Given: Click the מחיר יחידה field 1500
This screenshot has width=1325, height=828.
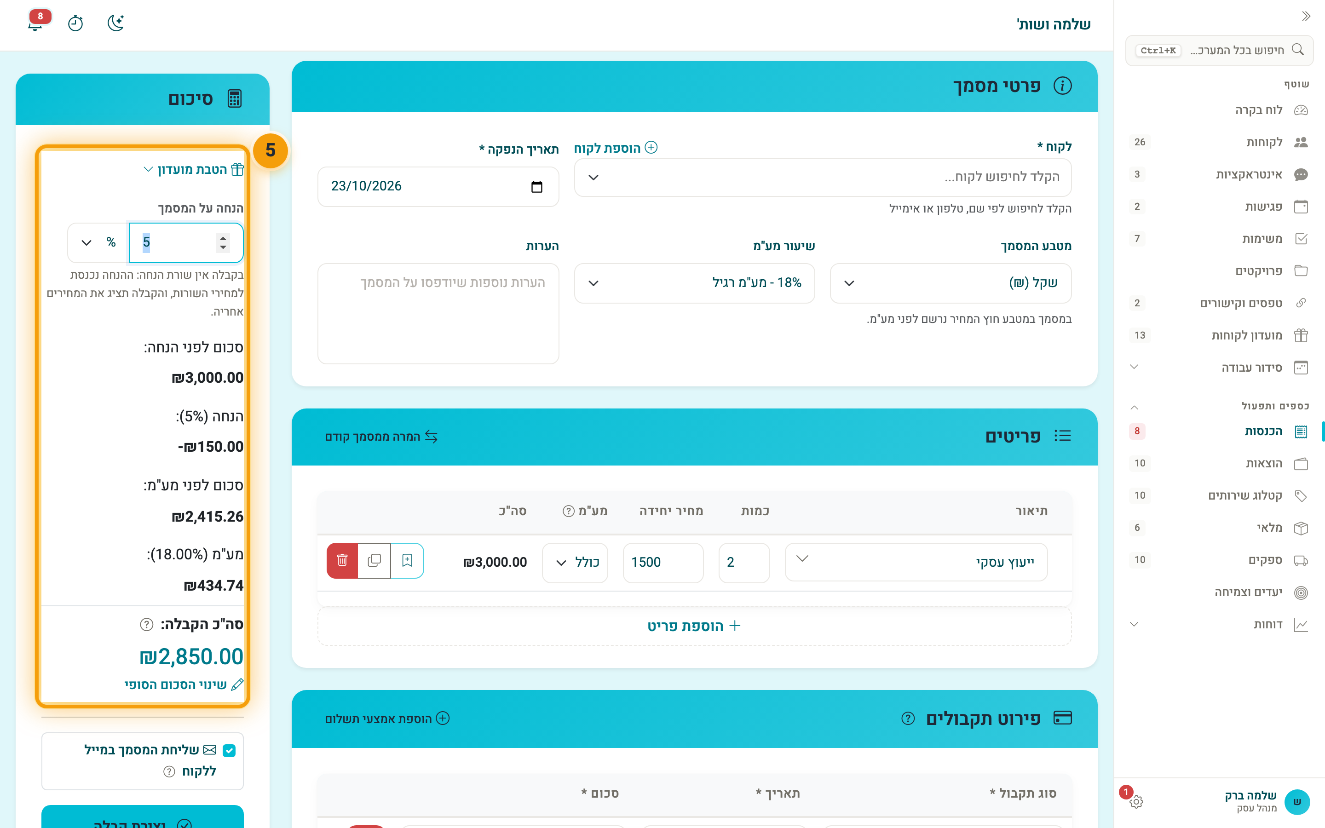Looking at the screenshot, I should tap(663, 563).
